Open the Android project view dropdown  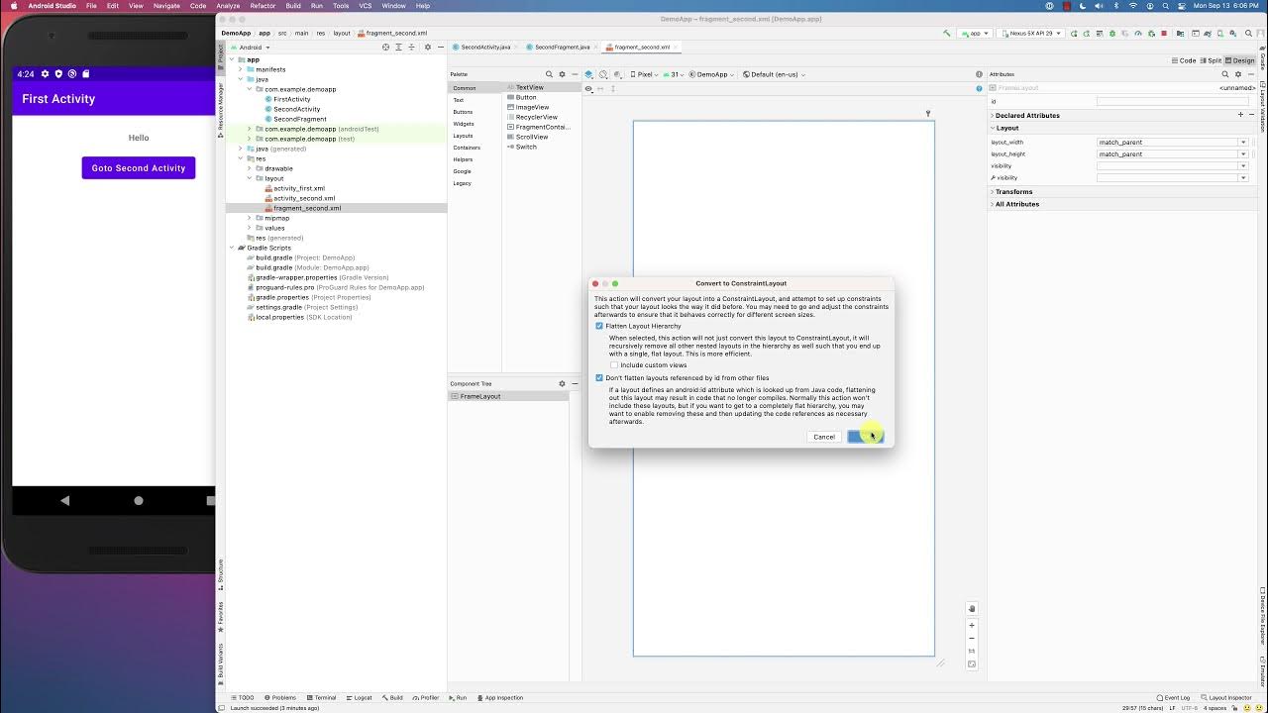coord(250,47)
